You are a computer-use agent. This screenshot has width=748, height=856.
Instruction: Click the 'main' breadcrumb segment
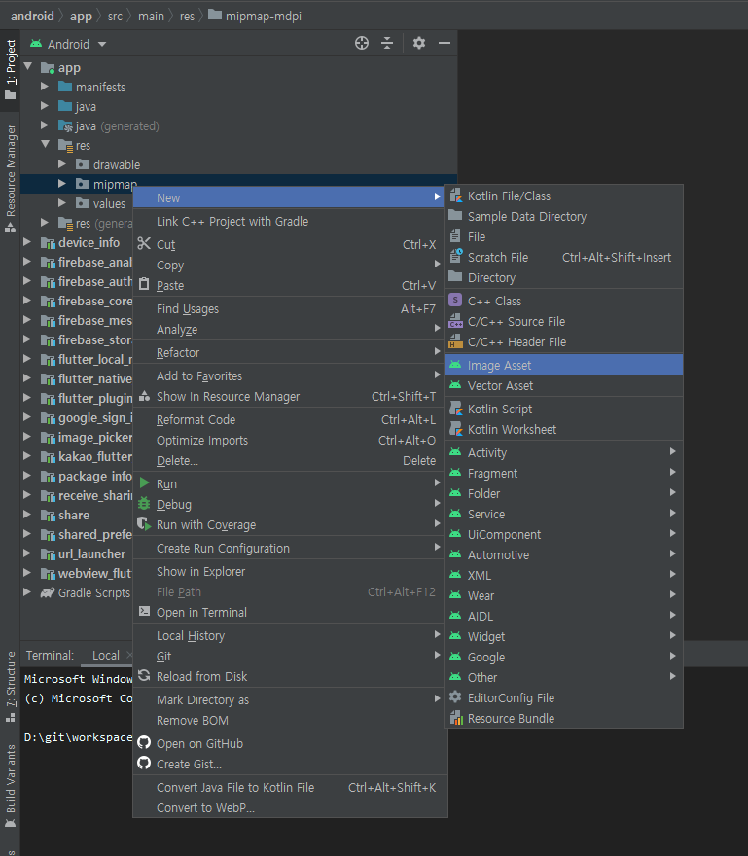pos(151,16)
